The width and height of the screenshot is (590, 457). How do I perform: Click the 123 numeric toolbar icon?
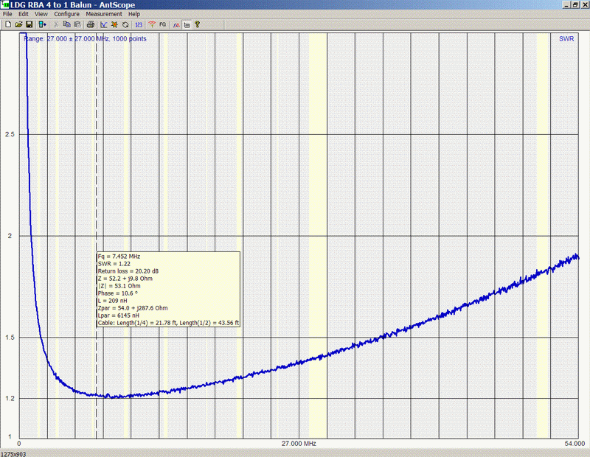pos(139,24)
